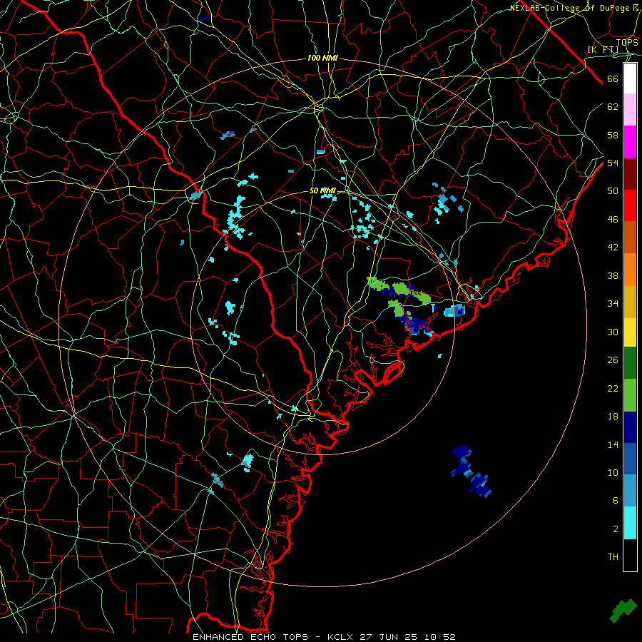The width and height of the screenshot is (642, 642).
Task: Click the black TH swatch at the legend bottom
Action: (630, 555)
